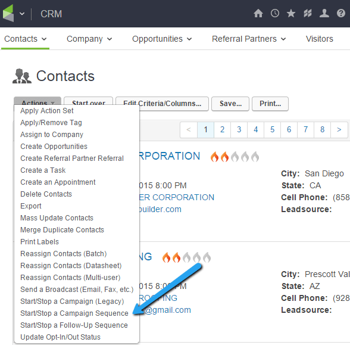Click the user profile icon

pos(324,13)
